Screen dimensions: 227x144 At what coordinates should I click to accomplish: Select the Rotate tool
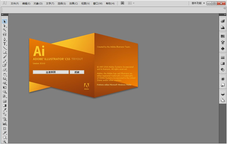tap(5, 74)
